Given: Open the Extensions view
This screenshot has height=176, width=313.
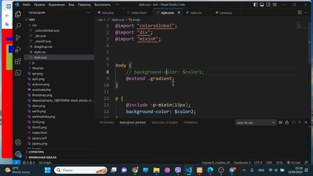Looking at the screenshot, I should tap(18, 61).
